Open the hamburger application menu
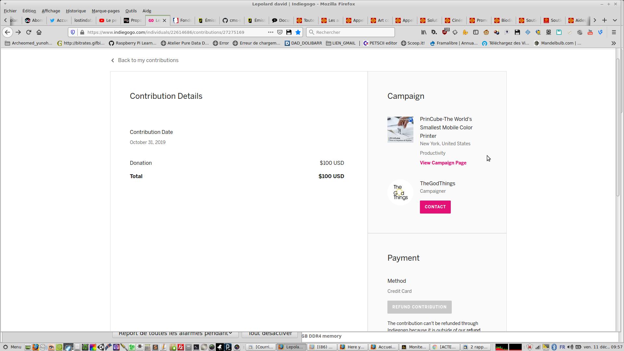624x351 pixels. pyautogui.click(x=614, y=32)
